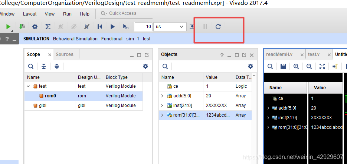Click the Program Device download icon
The height and width of the screenshot is (164, 347).
click(x=22, y=27)
